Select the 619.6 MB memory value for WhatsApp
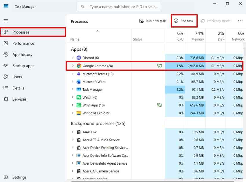Screen dimensions: 246x182 point(195,105)
